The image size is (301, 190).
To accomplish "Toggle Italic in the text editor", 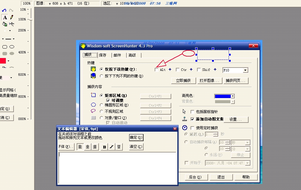I will [111, 147].
